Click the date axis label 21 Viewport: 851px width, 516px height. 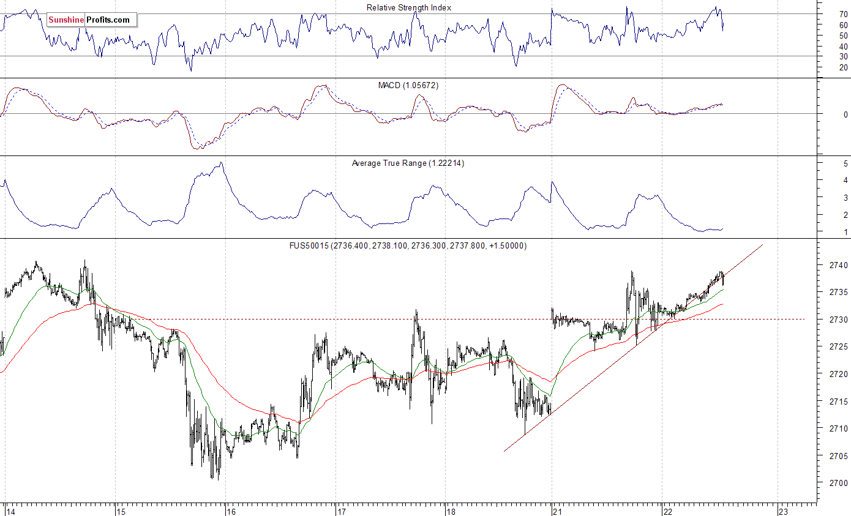coord(557,510)
